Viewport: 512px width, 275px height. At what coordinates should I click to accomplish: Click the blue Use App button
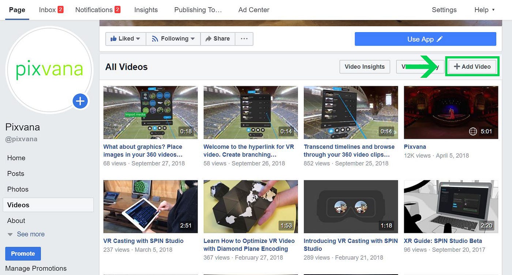(x=425, y=39)
